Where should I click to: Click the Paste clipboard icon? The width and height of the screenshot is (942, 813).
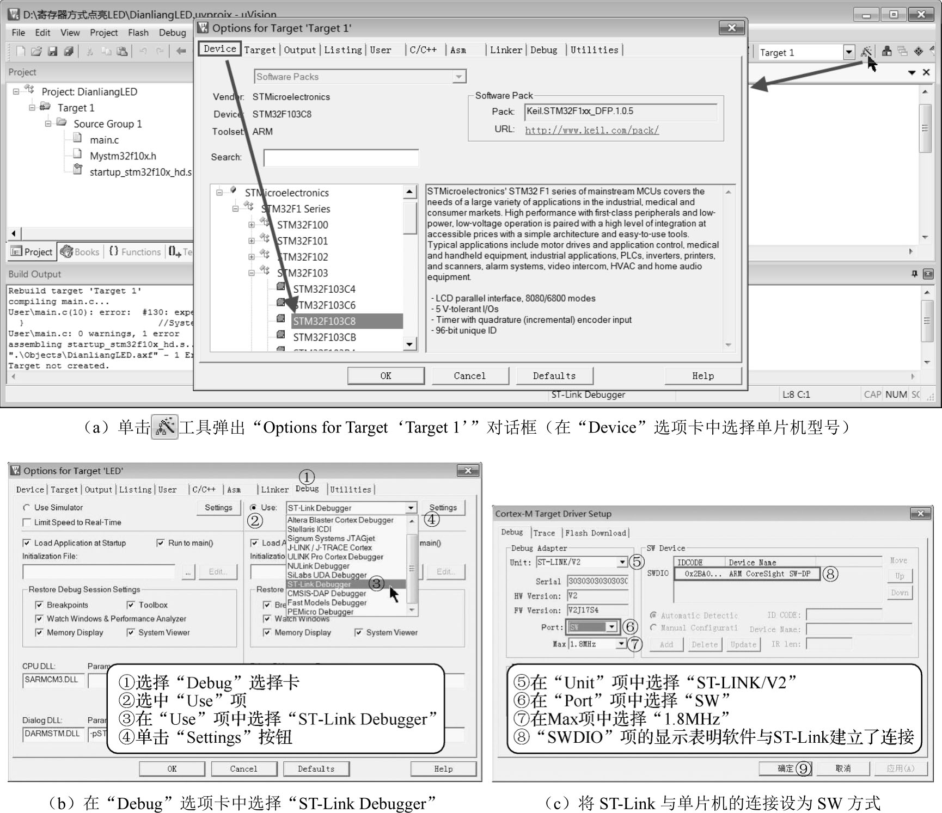[x=123, y=51]
